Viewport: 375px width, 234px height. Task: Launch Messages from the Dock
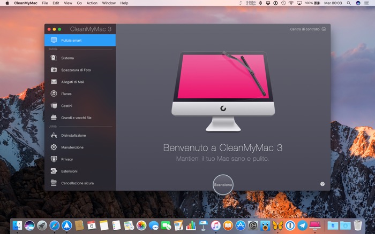click(x=154, y=225)
